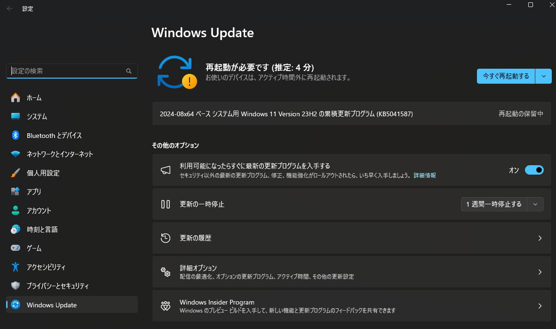
Task: Click the その他のオプション heading
Action: click(175, 145)
